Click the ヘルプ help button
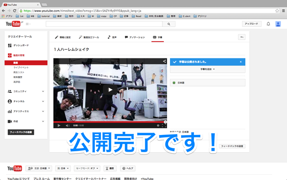Image resolution: width=287 pixels, height=180 pixels. pos(128,168)
